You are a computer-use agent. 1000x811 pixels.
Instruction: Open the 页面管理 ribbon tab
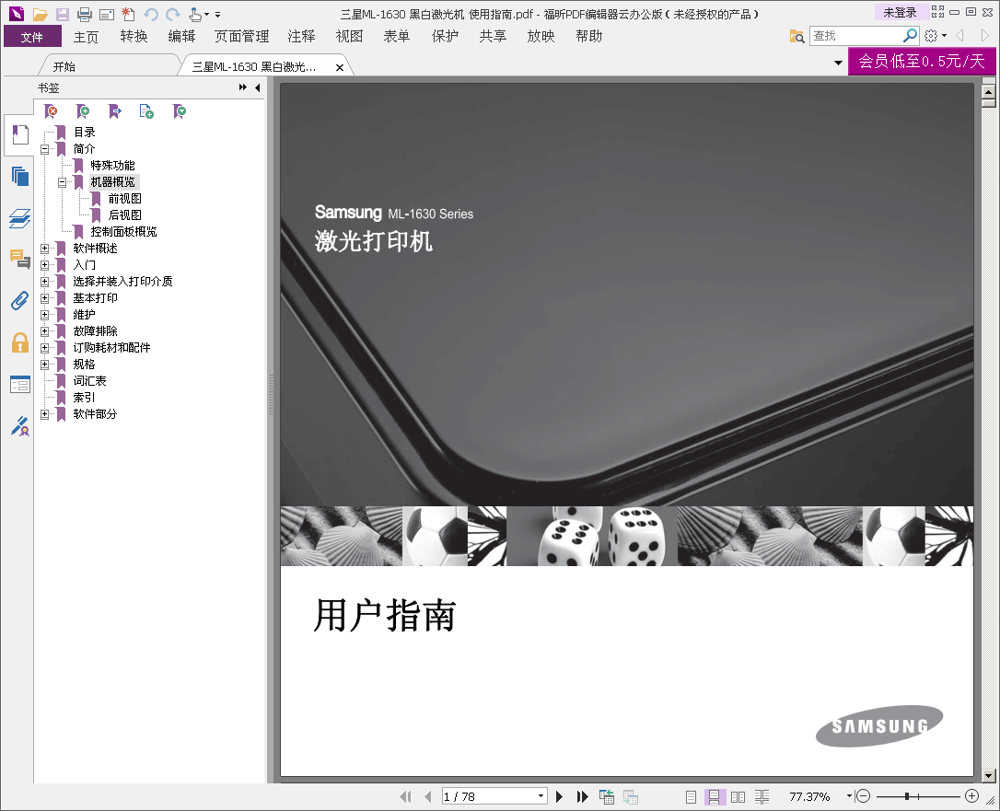tap(241, 37)
